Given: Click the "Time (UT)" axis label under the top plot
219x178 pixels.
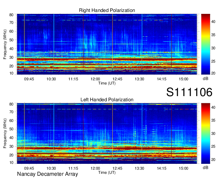Looking at the screenshot, I should point(107,83).
